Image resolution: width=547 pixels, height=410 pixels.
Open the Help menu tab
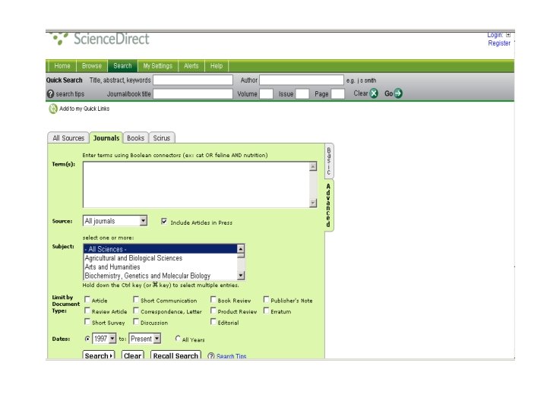pos(217,66)
